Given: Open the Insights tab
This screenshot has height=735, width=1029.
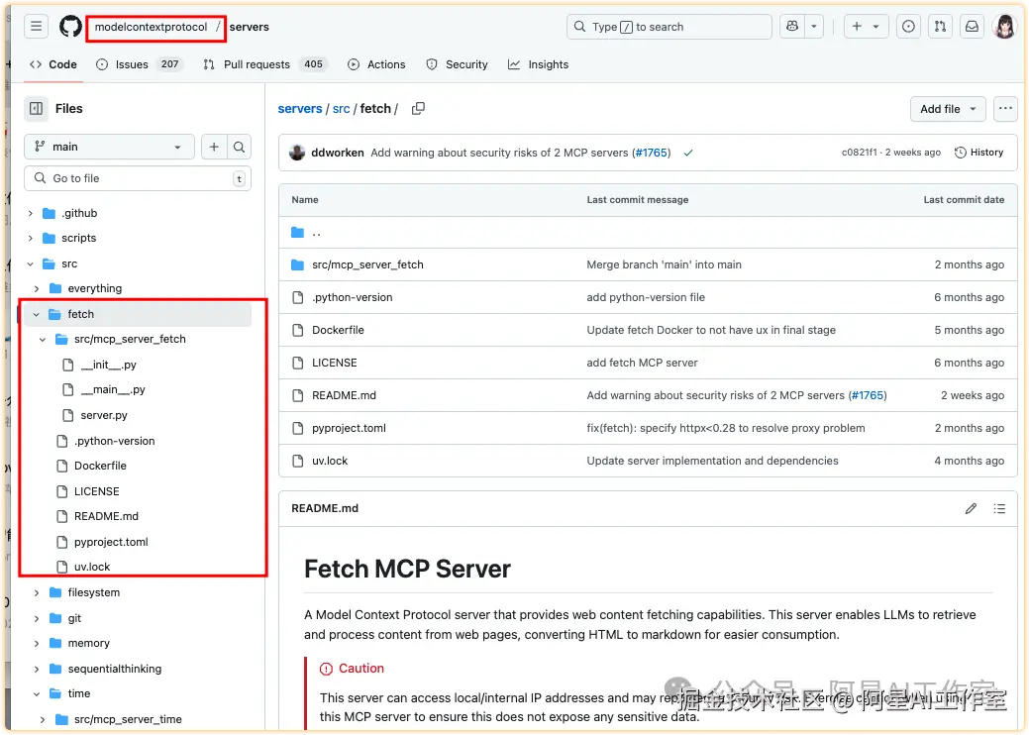Looking at the screenshot, I should click(539, 64).
